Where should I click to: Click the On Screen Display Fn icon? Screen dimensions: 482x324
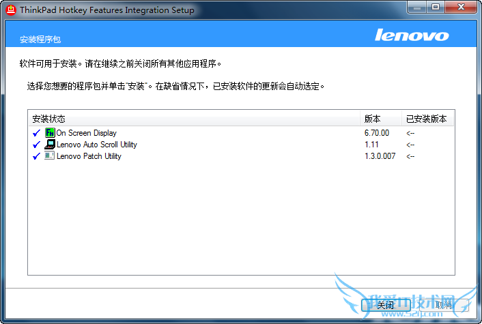click(50, 133)
